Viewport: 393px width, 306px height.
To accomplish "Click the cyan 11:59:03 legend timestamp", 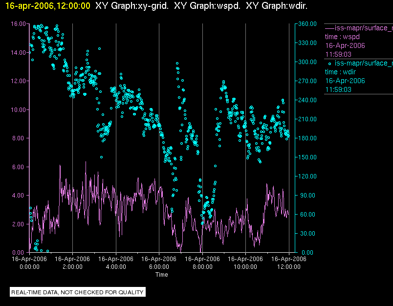I will (338, 90).
